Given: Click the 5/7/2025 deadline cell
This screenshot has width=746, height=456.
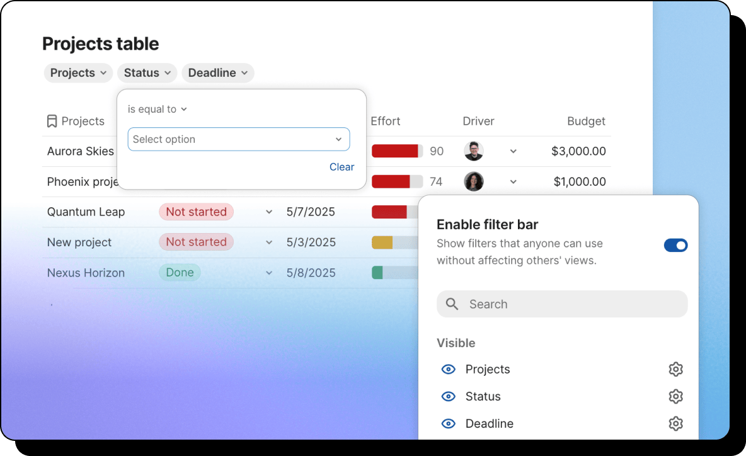Looking at the screenshot, I should 311,212.
